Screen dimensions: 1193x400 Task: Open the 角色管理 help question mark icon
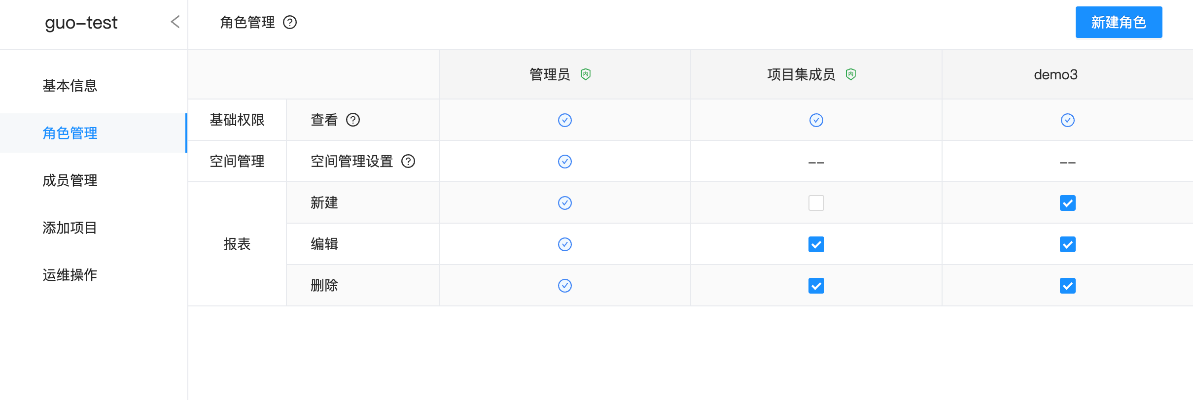coord(291,22)
